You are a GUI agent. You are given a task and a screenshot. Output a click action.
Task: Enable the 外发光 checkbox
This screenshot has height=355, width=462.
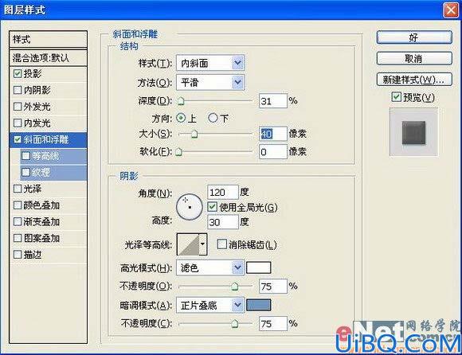pyautogui.click(x=18, y=107)
